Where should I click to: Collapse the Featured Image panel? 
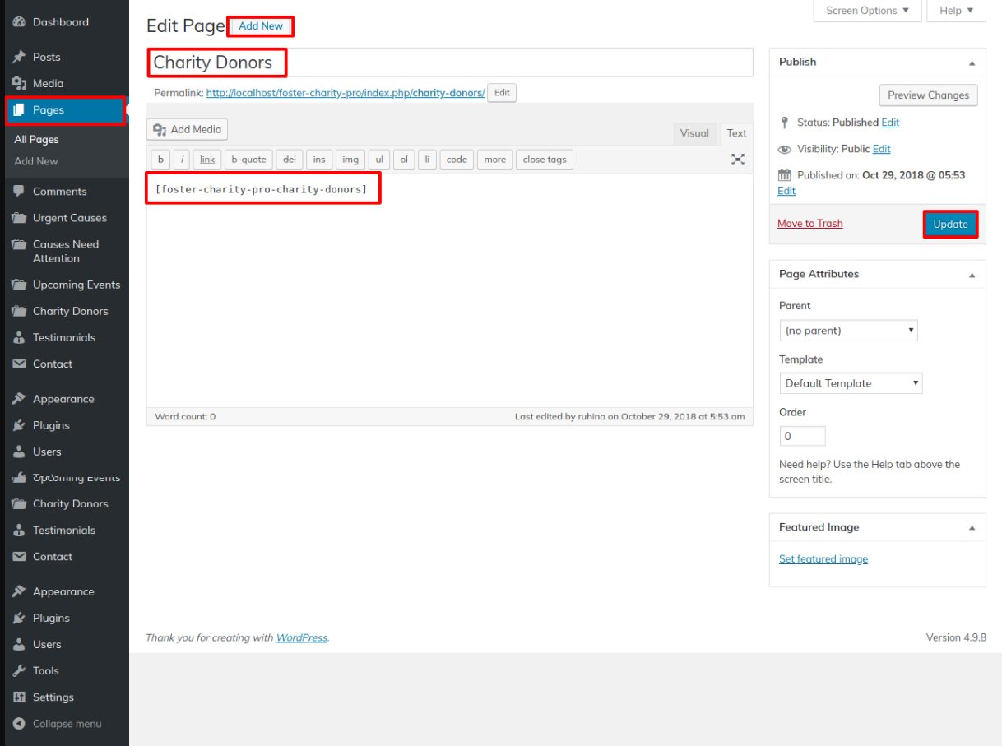(x=972, y=528)
